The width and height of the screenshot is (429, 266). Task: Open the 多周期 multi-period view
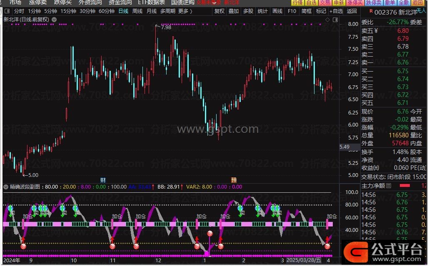click(168, 11)
